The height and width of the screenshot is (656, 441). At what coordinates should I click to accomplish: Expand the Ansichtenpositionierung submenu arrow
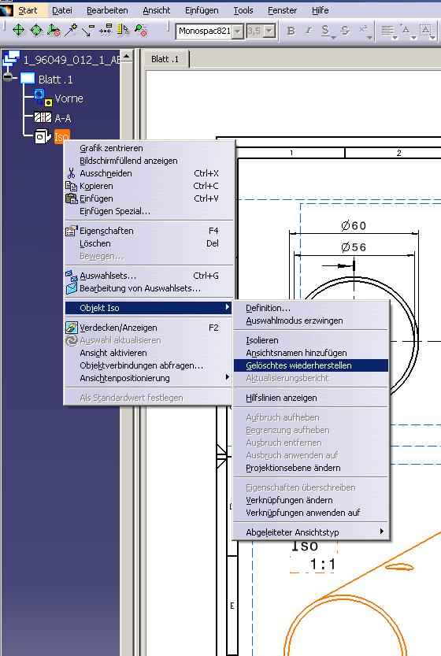(228, 377)
